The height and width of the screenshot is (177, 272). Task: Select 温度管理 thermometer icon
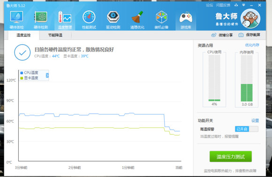(65, 20)
